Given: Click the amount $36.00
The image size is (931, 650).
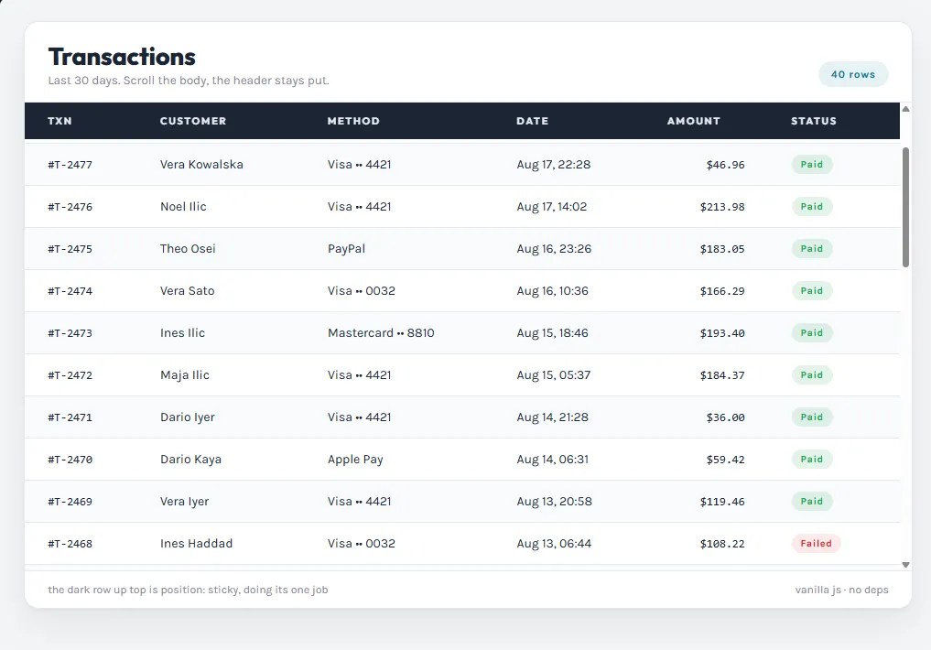Looking at the screenshot, I should pos(726,417).
